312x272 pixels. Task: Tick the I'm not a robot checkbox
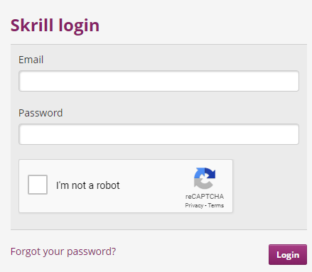pos(38,185)
